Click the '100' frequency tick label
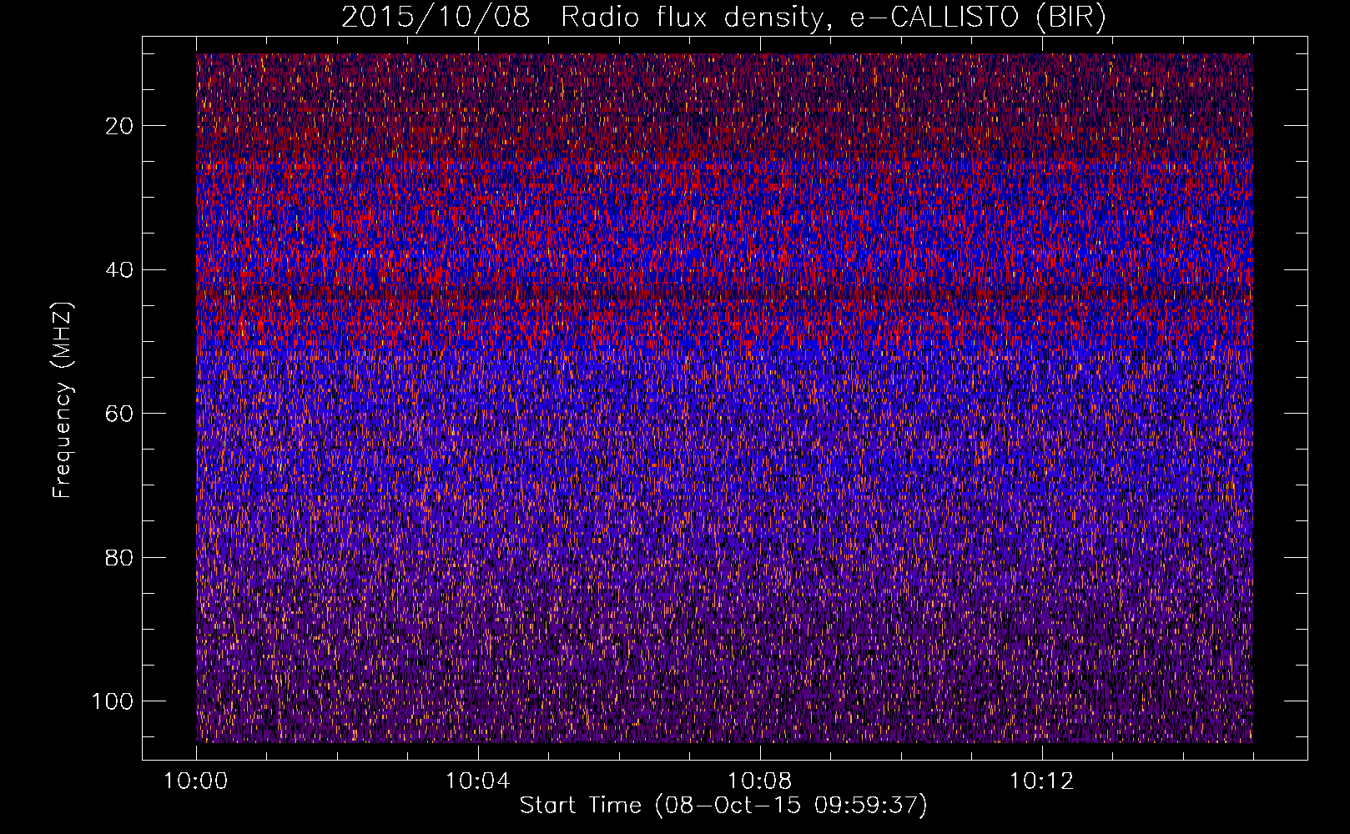Viewport: 1350px width, 834px height. 113,701
